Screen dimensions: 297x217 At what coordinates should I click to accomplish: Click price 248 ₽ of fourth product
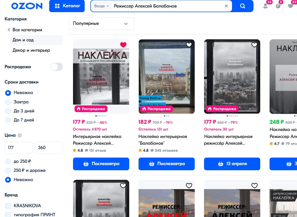(x=277, y=122)
